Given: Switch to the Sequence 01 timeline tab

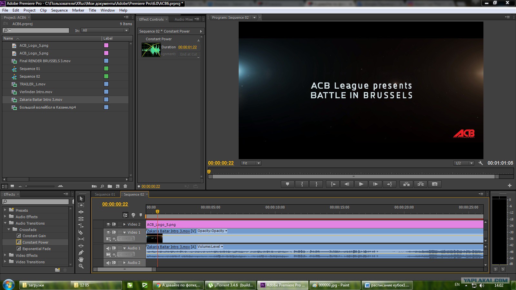Looking at the screenshot, I should click(105, 194).
